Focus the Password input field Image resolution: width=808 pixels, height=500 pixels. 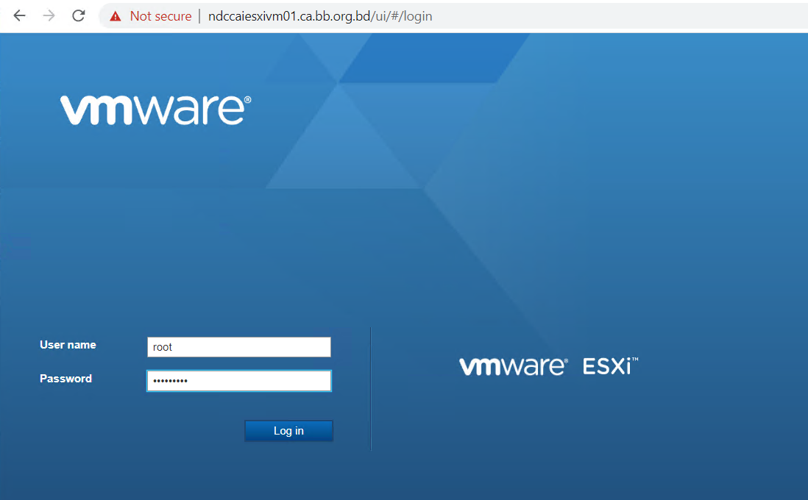(x=239, y=381)
